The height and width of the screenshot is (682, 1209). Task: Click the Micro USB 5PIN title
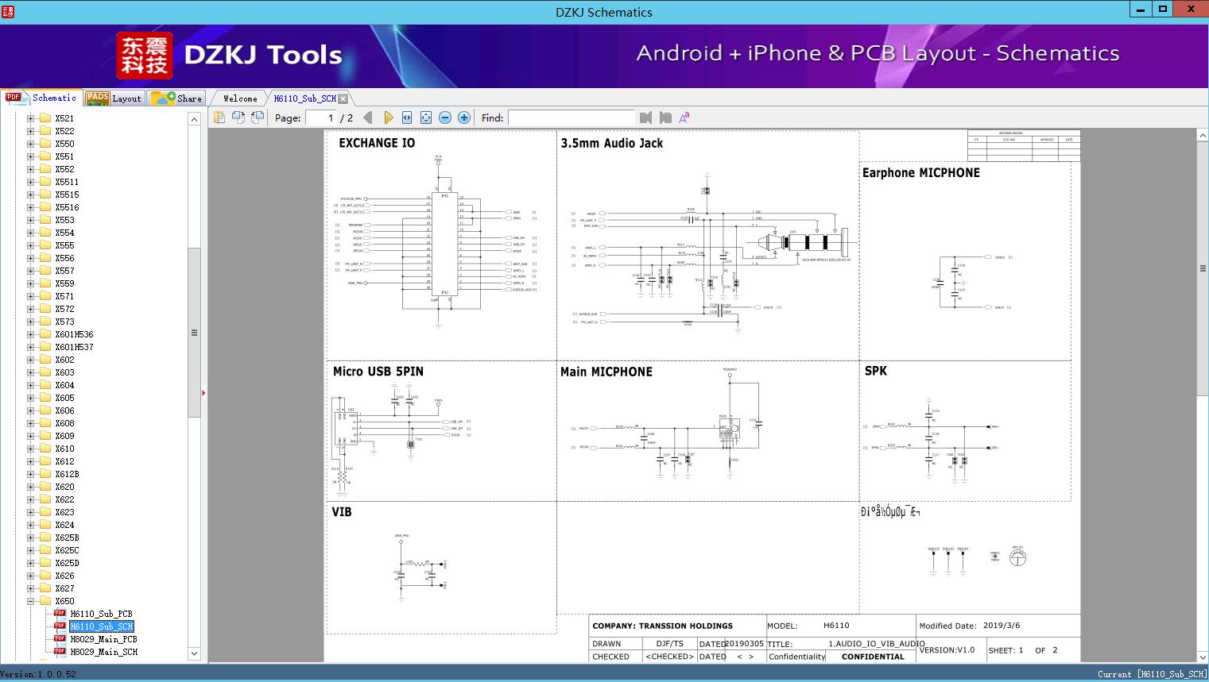378,372
